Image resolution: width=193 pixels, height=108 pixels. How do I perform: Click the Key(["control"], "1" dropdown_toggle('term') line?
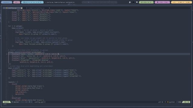pos(44,70)
